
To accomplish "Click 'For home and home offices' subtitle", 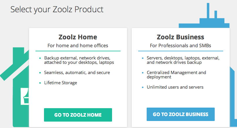I will (x=78, y=45).
